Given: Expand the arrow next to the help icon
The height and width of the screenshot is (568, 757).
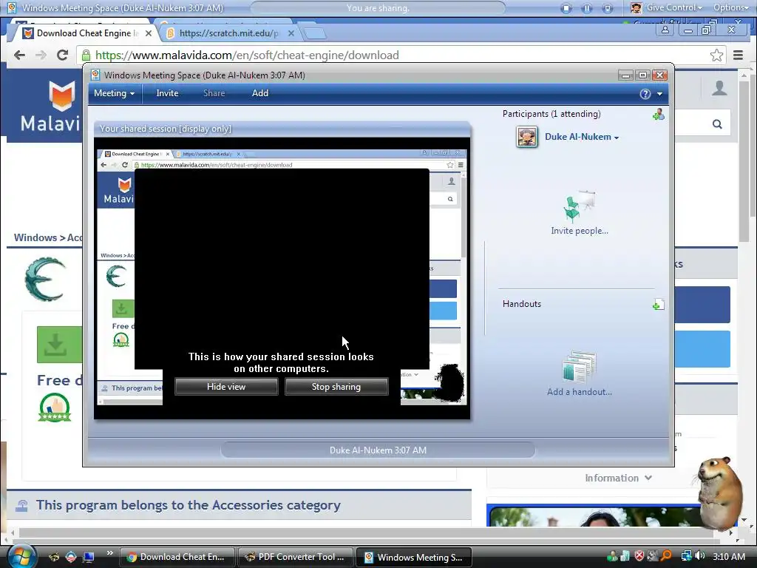Looking at the screenshot, I should coord(659,94).
